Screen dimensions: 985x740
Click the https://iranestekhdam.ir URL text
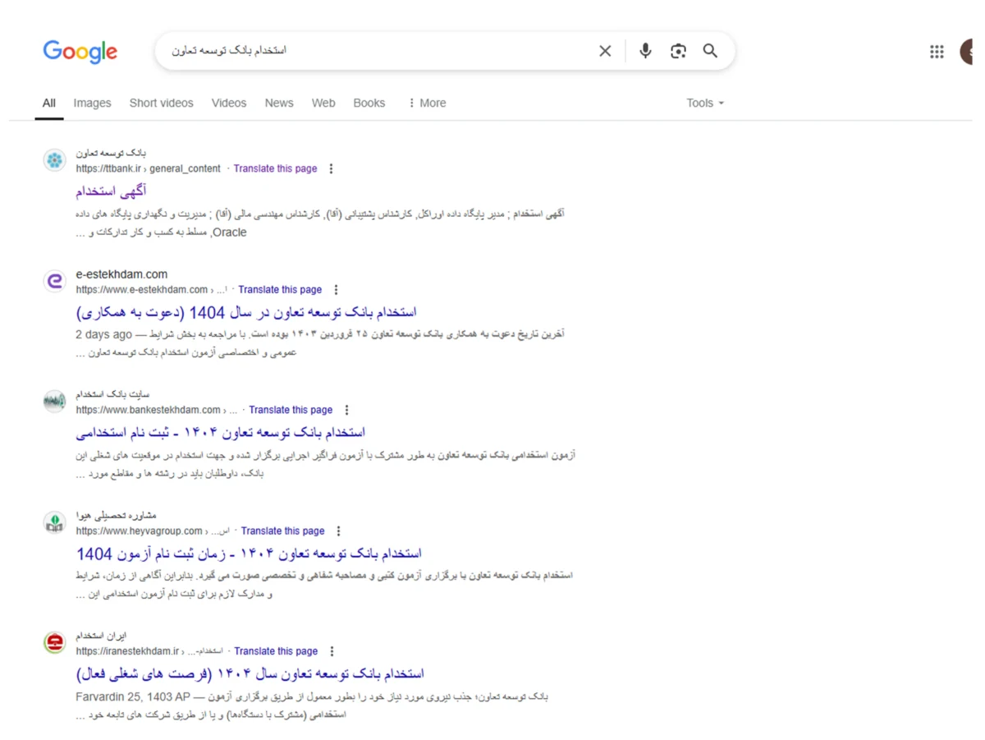127,651
